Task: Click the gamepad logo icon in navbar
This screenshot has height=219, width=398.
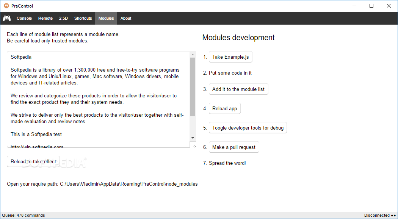Action: tap(7, 18)
